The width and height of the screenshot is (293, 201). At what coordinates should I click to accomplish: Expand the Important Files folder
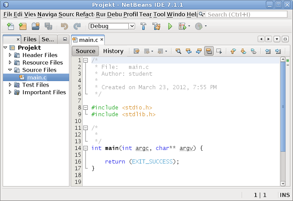tap(10, 92)
